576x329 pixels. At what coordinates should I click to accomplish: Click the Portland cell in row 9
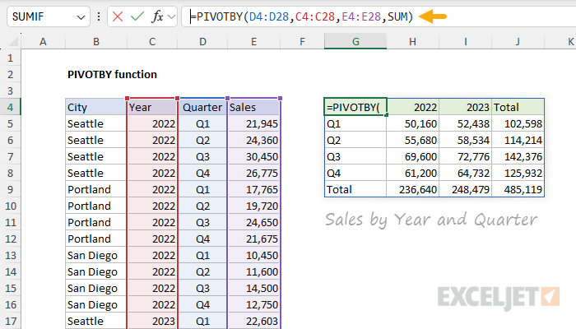pos(96,189)
